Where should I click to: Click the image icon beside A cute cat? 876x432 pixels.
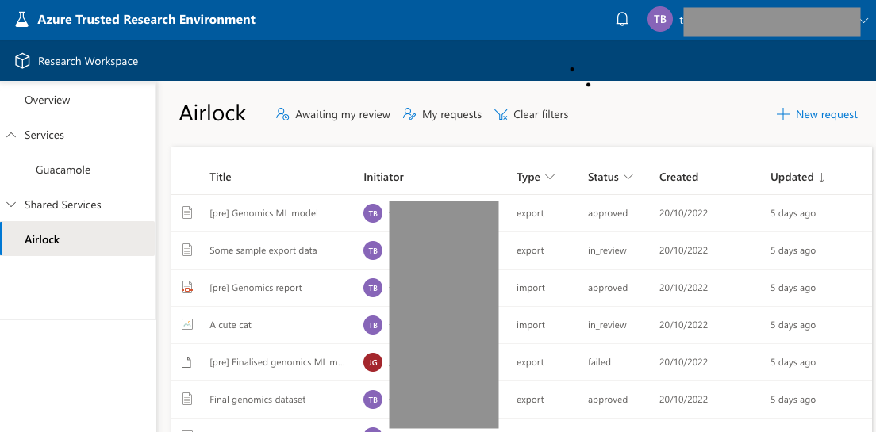click(187, 325)
